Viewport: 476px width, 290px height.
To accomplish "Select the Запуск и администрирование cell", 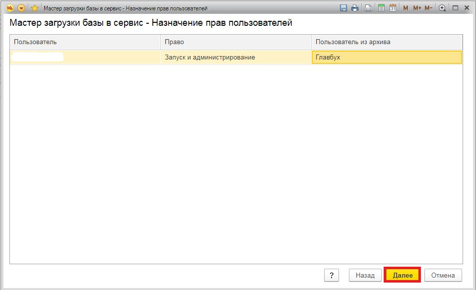I will [236, 58].
